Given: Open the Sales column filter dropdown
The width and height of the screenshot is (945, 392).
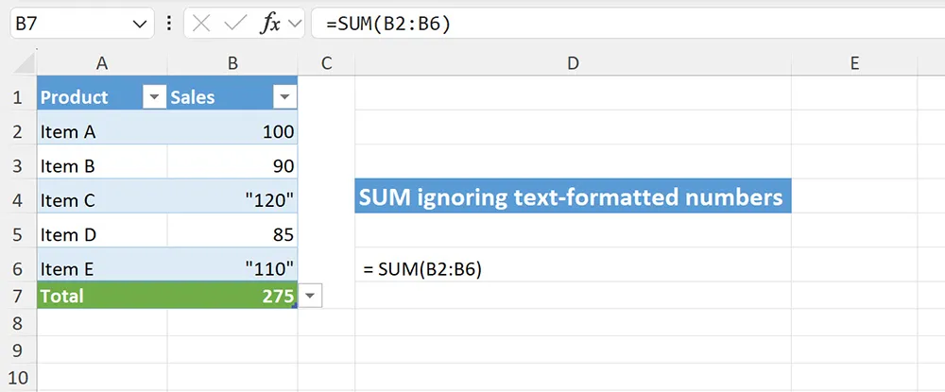Looking at the screenshot, I should tap(283, 97).
